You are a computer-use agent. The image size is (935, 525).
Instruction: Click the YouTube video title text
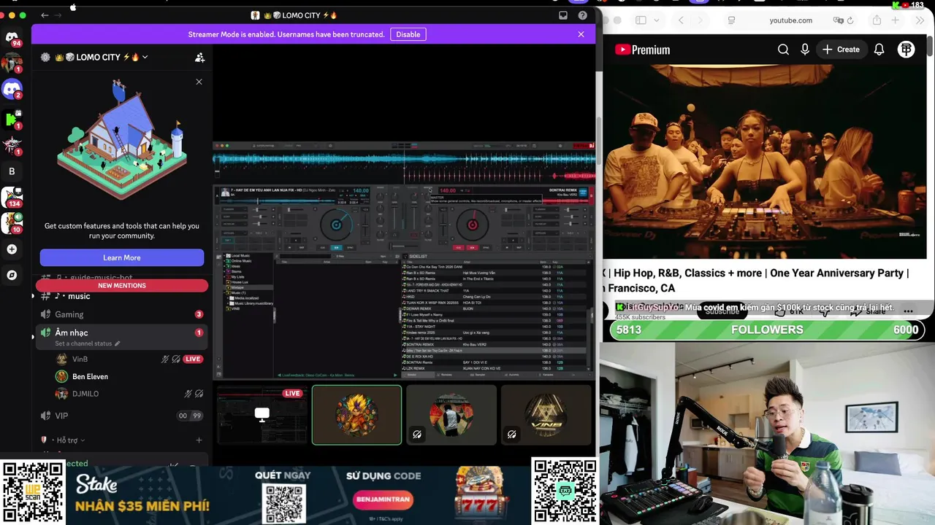click(x=757, y=280)
